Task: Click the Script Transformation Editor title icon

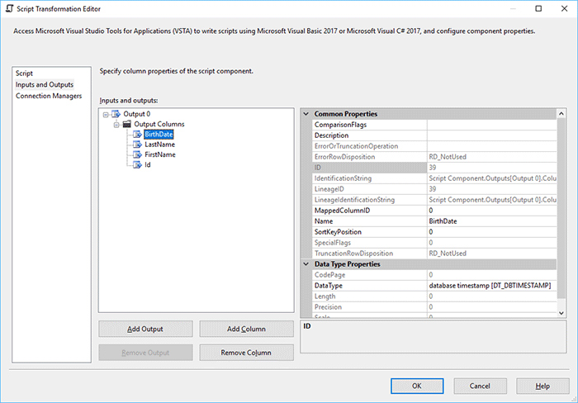Action: (x=8, y=8)
